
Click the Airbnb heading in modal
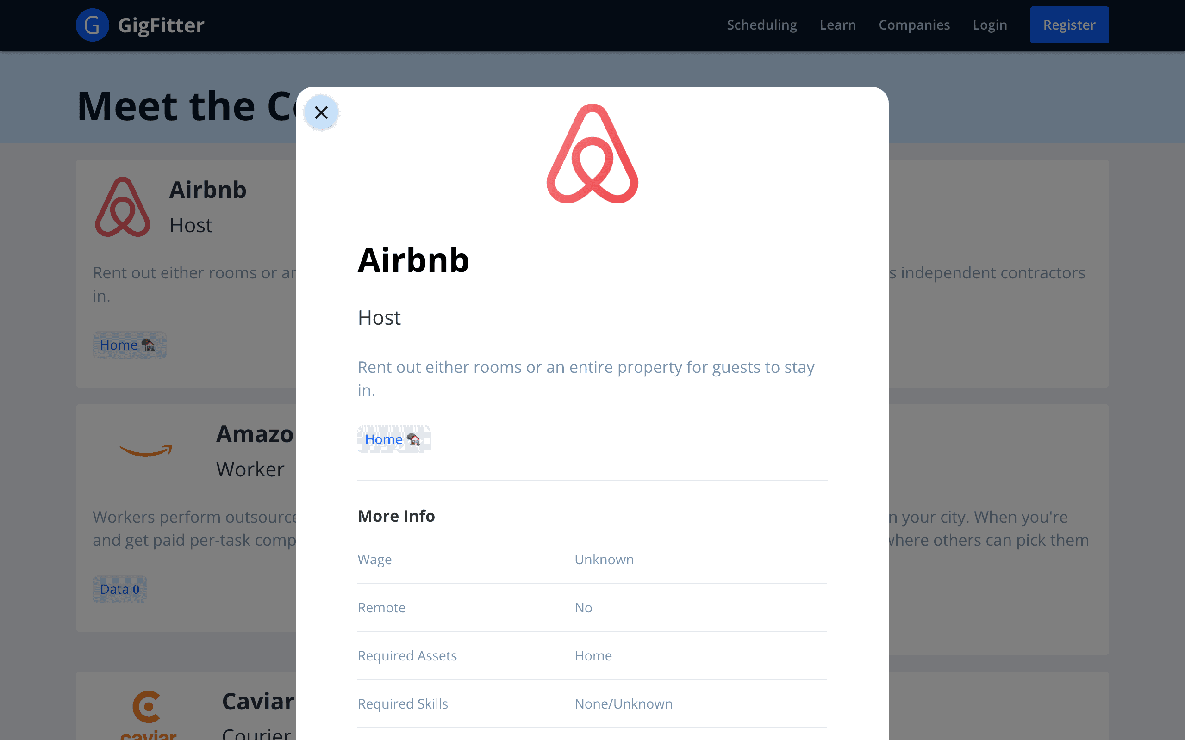pos(413,260)
